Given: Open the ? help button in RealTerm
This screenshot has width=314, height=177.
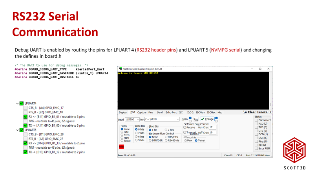Looking at the screenshot, I should [x=270, y=112].
